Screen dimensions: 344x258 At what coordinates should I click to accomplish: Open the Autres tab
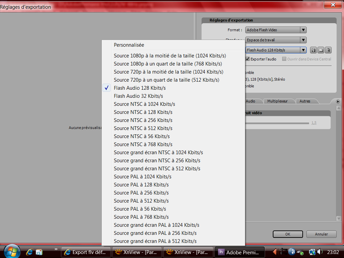point(305,101)
